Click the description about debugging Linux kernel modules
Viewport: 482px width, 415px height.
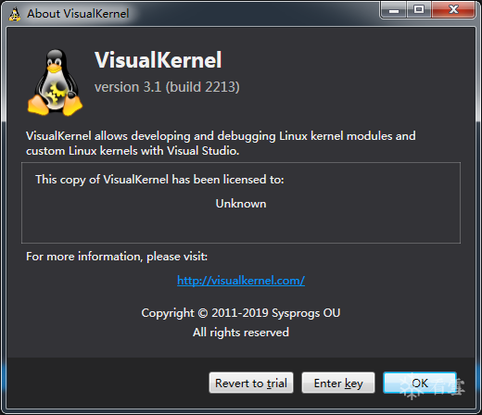[221, 136]
